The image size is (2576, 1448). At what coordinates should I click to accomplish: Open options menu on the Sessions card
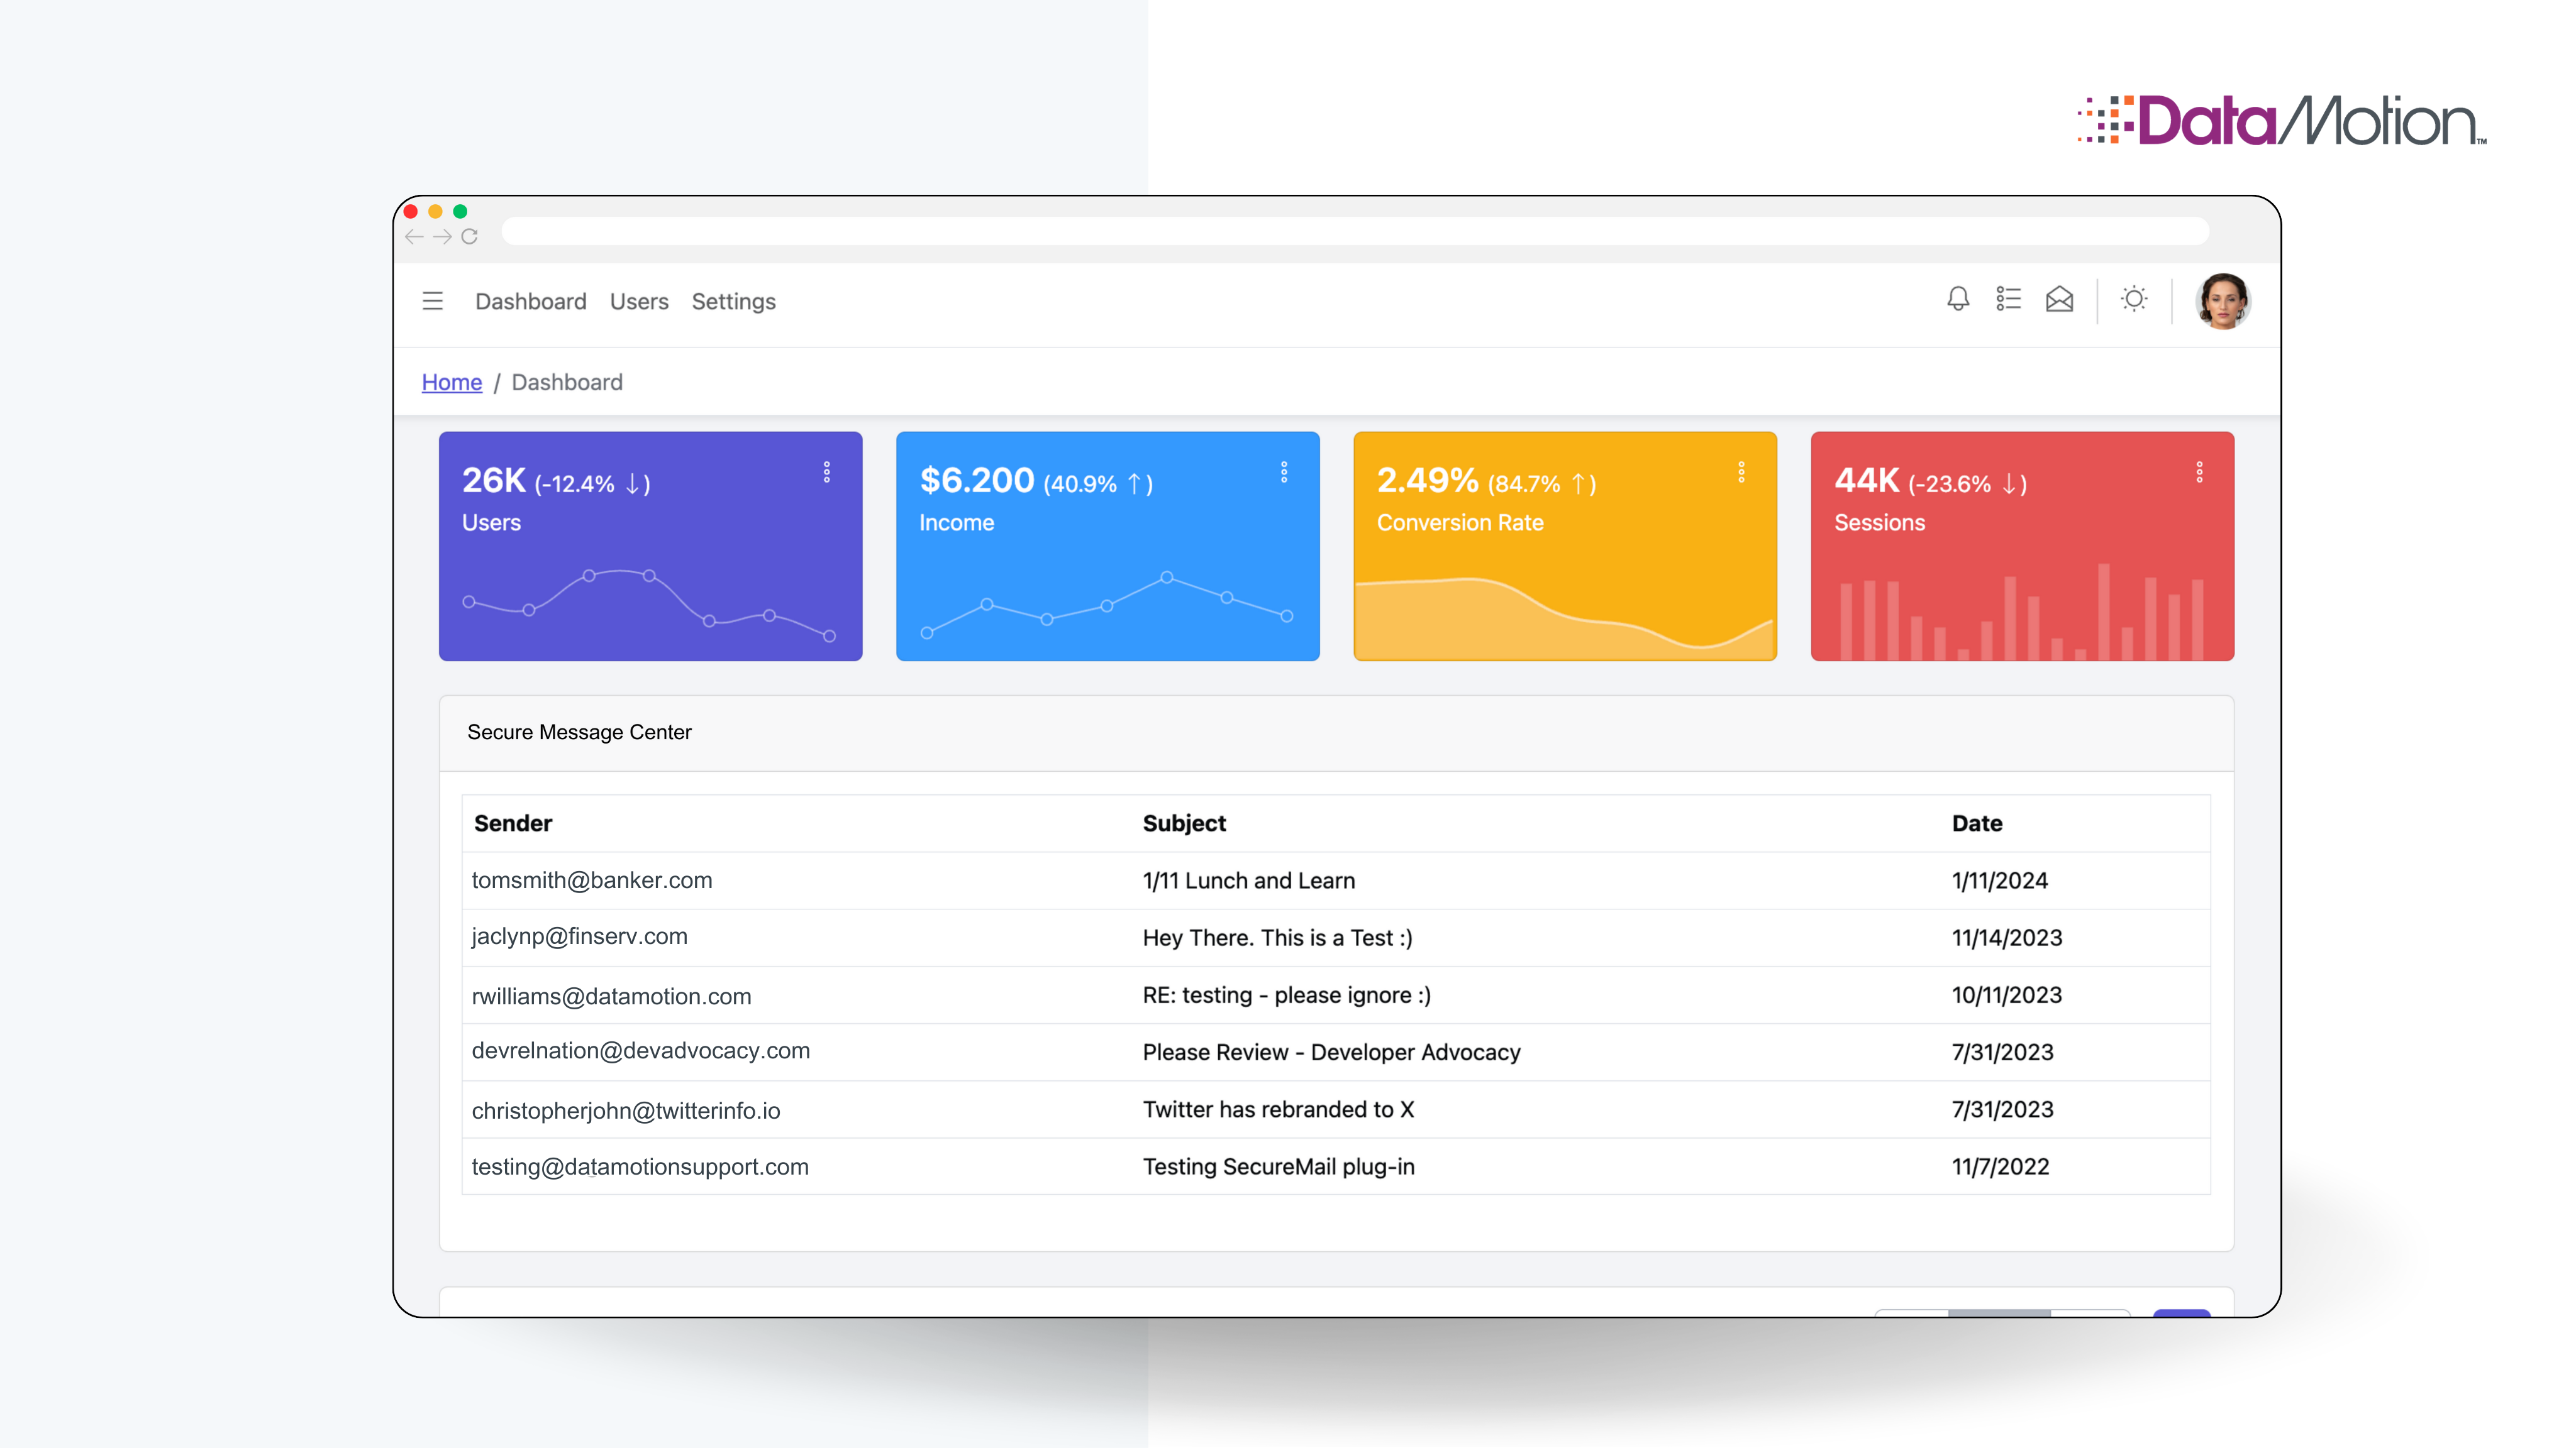(x=2199, y=472)
